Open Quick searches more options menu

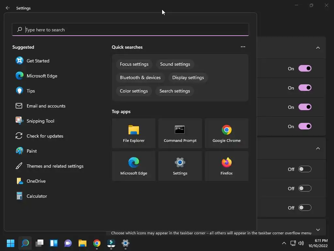[x=243, y=47]
